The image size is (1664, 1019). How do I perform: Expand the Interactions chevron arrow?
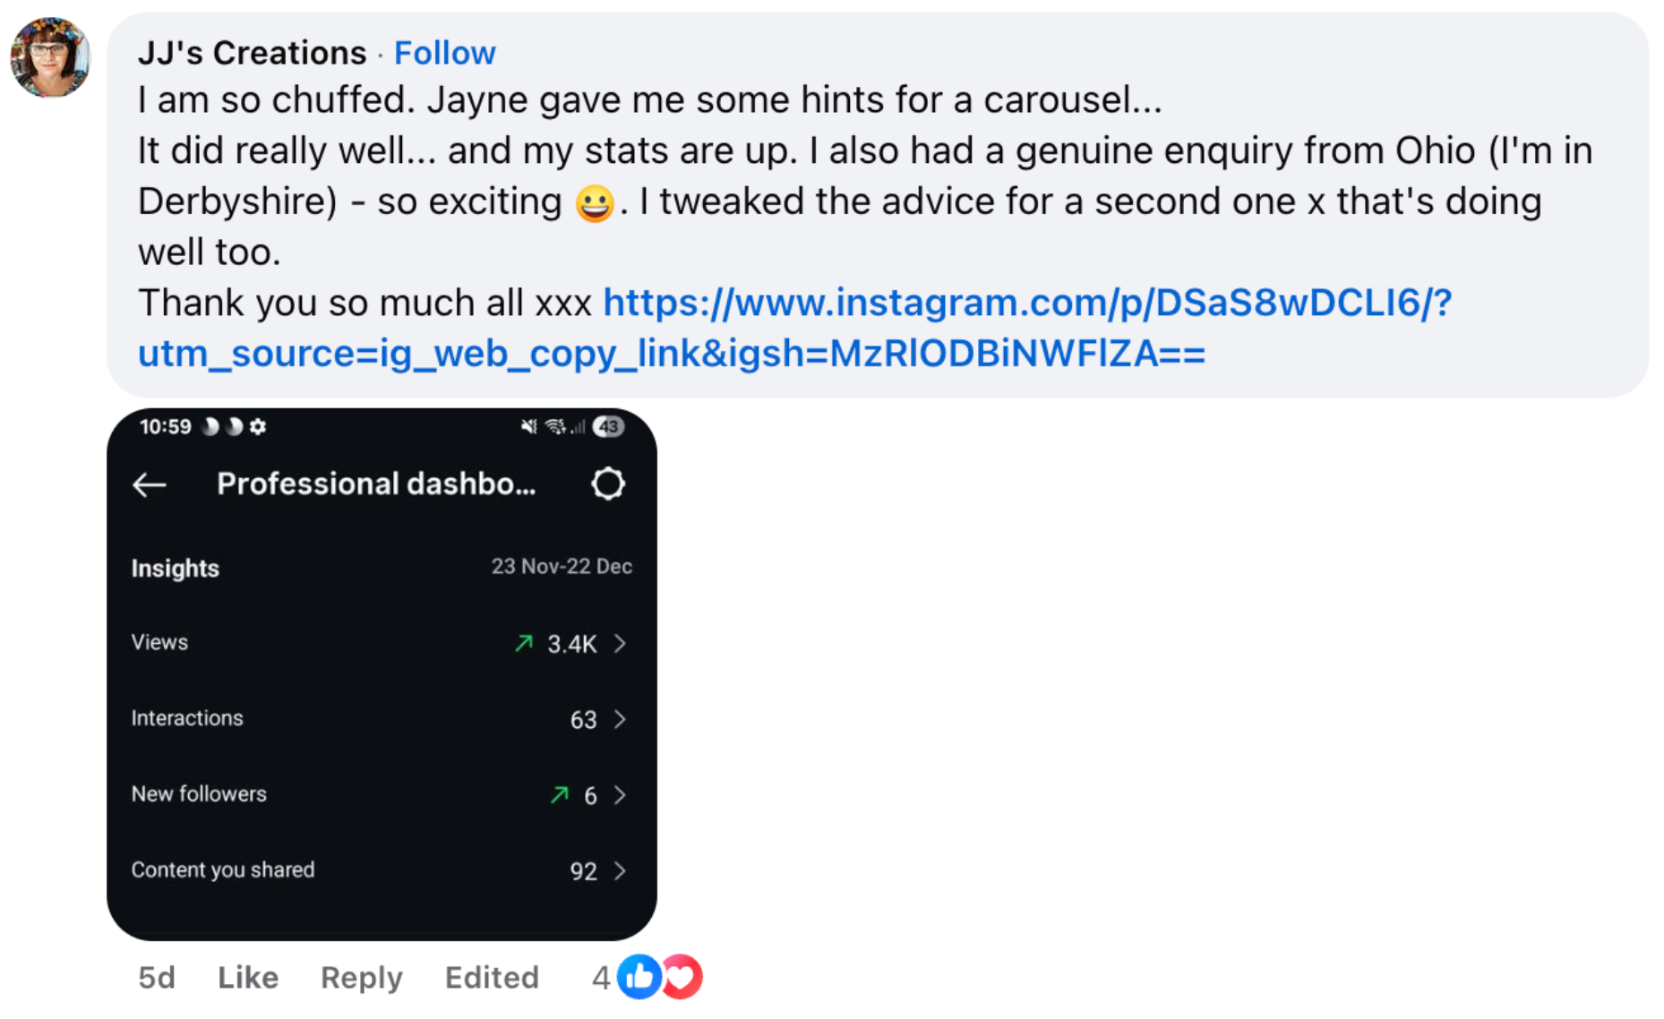pyautogui.click(x=620, y=720)
